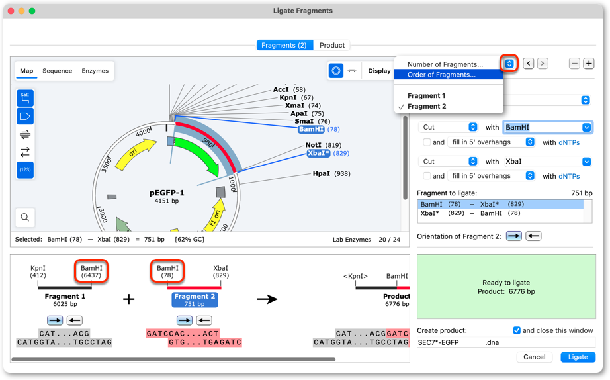Screen dimensions: 610x380
Task: Set Fragment 2 orientation reverse arrow
Action: coord(533,236)
